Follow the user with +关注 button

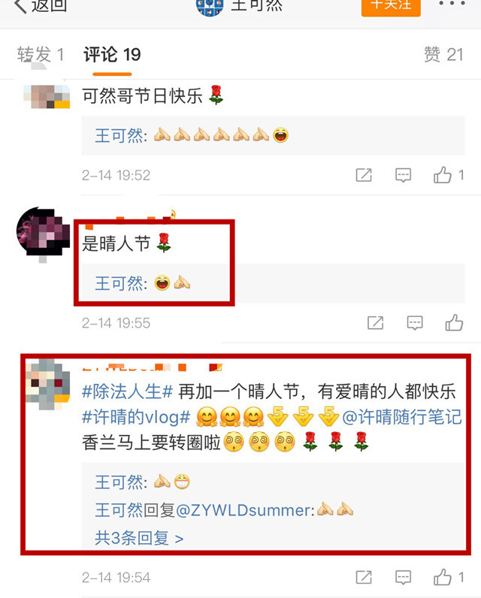tap(391, 5)
